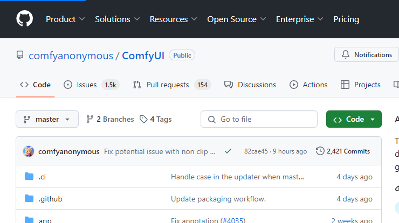Open the GitHub home logo
This screenshot has width=399, height=223.
[24, 18]
